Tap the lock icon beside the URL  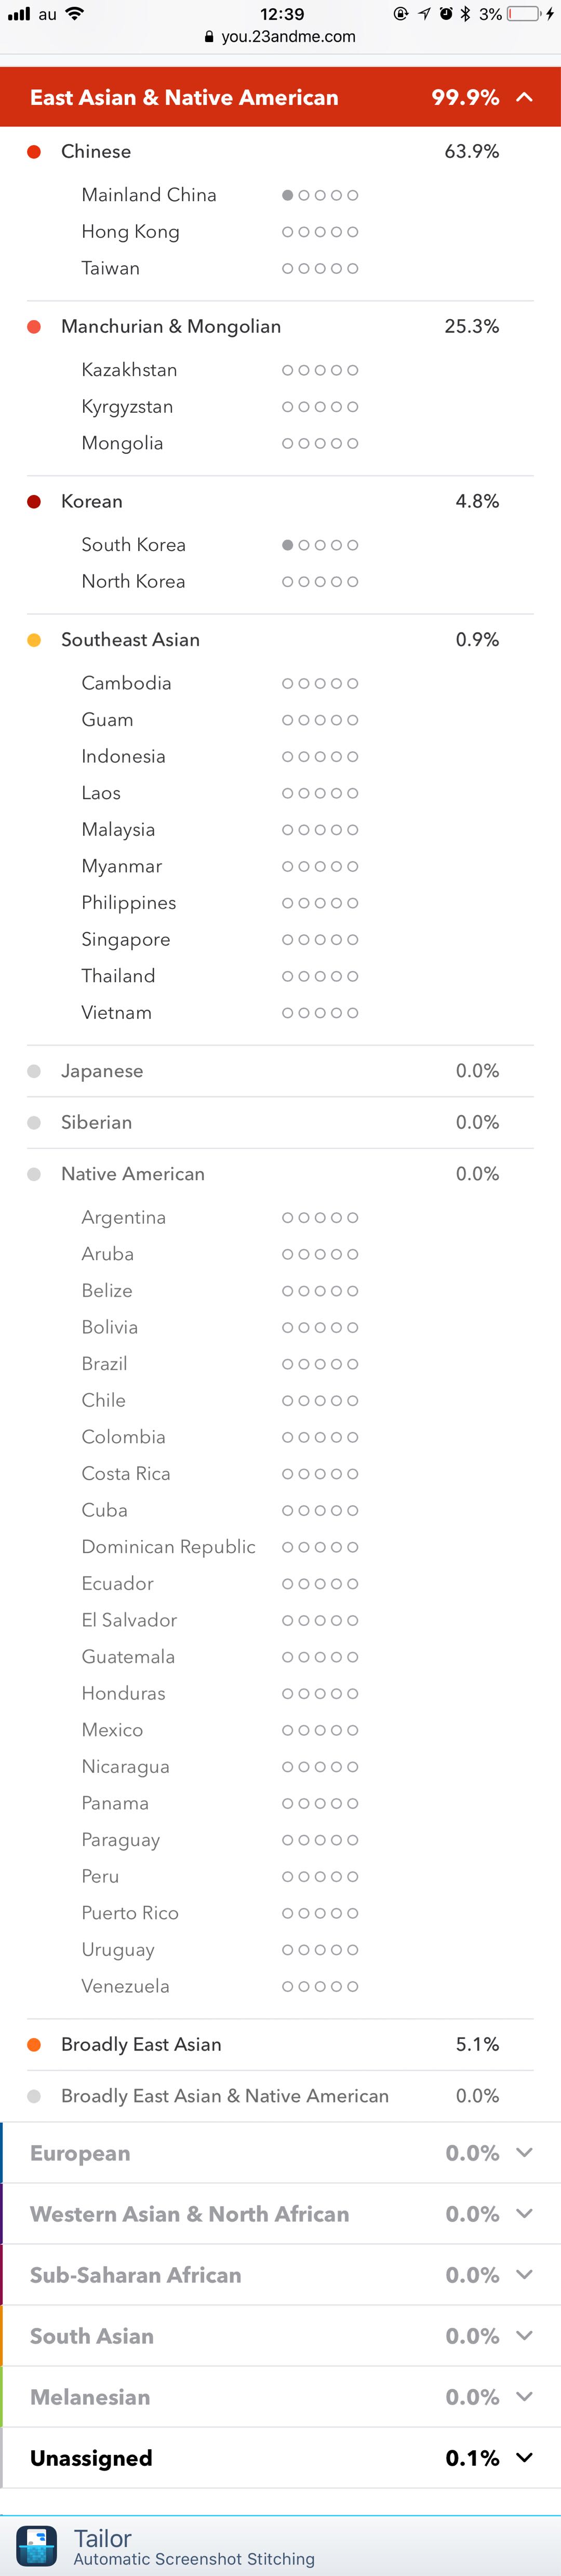point(209,37)
